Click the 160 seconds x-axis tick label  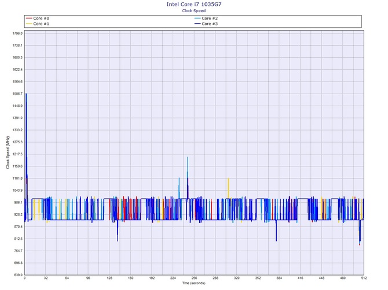tap(131, 278)
